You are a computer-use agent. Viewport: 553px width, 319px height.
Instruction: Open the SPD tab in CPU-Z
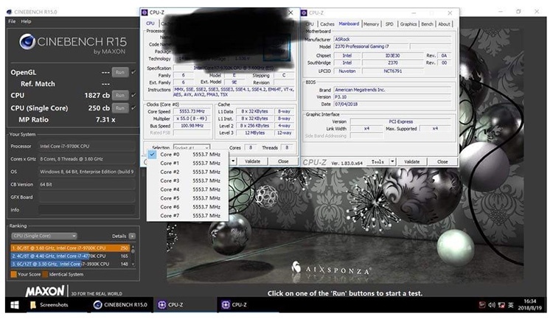[x=389, y=24]
